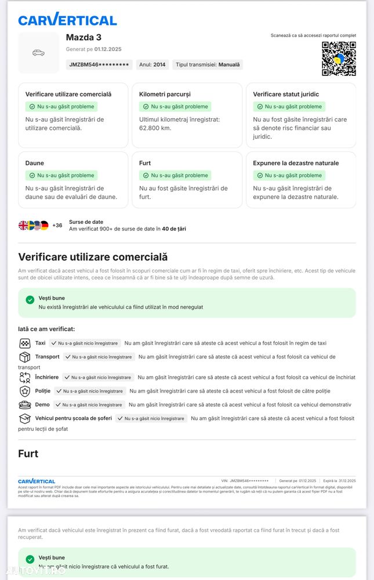Click the carVertical logo at the top
The width and height of the screenshot is (374, 580).
click(x=67, y=20)
